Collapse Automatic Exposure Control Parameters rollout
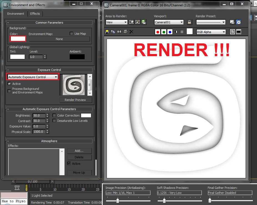This screenshot has width=257, height=205. point(49,109)
